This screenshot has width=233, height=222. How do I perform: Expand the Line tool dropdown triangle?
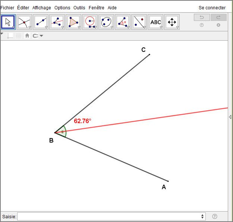pyautogui.click(x=46, y=27)
